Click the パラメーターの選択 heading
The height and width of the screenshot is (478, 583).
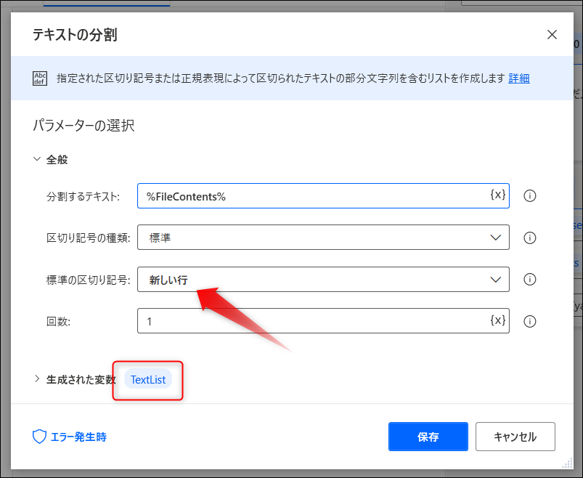(x=83, y=126)
